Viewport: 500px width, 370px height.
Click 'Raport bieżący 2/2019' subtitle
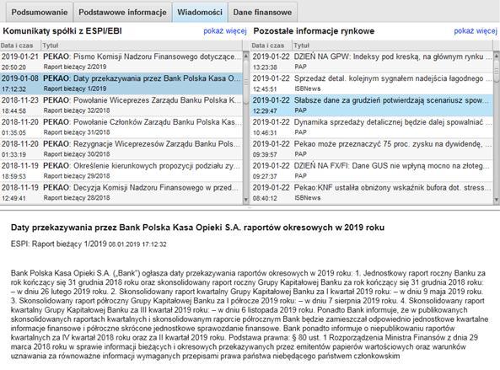coord(75,67)
